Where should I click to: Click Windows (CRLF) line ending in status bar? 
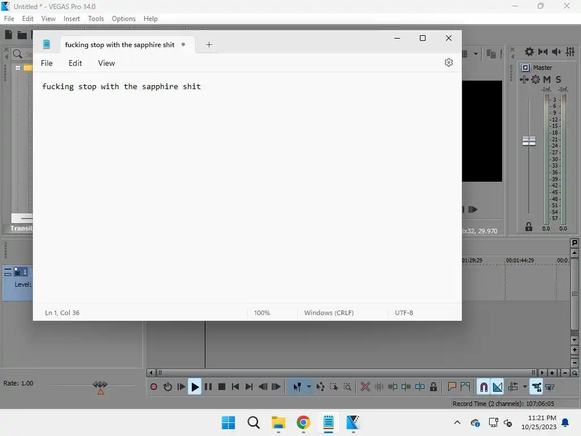pos(329,313)
